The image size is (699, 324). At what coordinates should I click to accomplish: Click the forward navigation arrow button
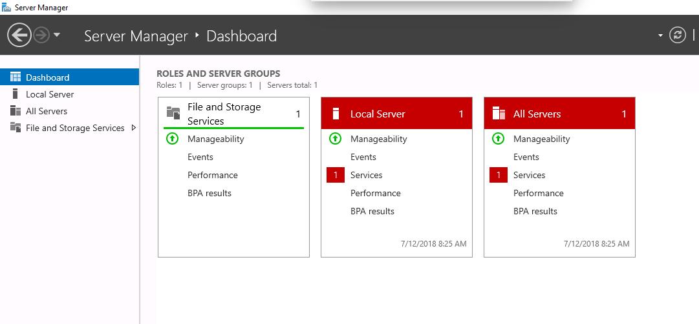41,35
